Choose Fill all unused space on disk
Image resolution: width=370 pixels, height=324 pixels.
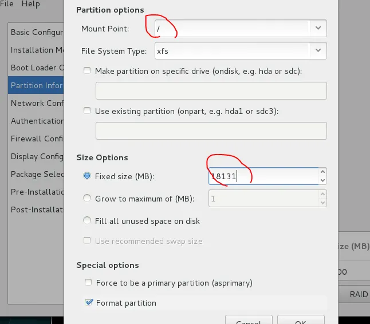point(87,221)
